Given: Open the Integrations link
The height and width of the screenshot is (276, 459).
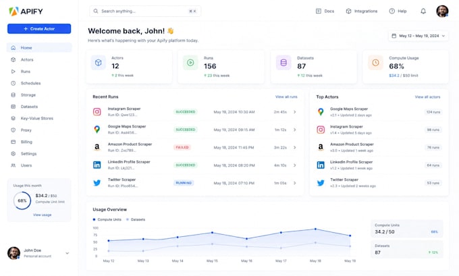Looking at the screenshot, I should (x=362, y=11).
